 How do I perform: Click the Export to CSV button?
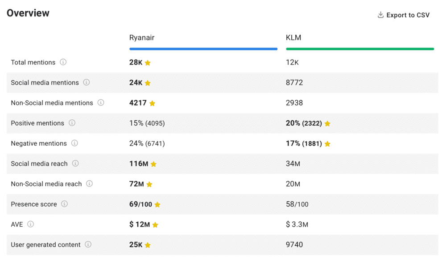(x=403, y=15)
